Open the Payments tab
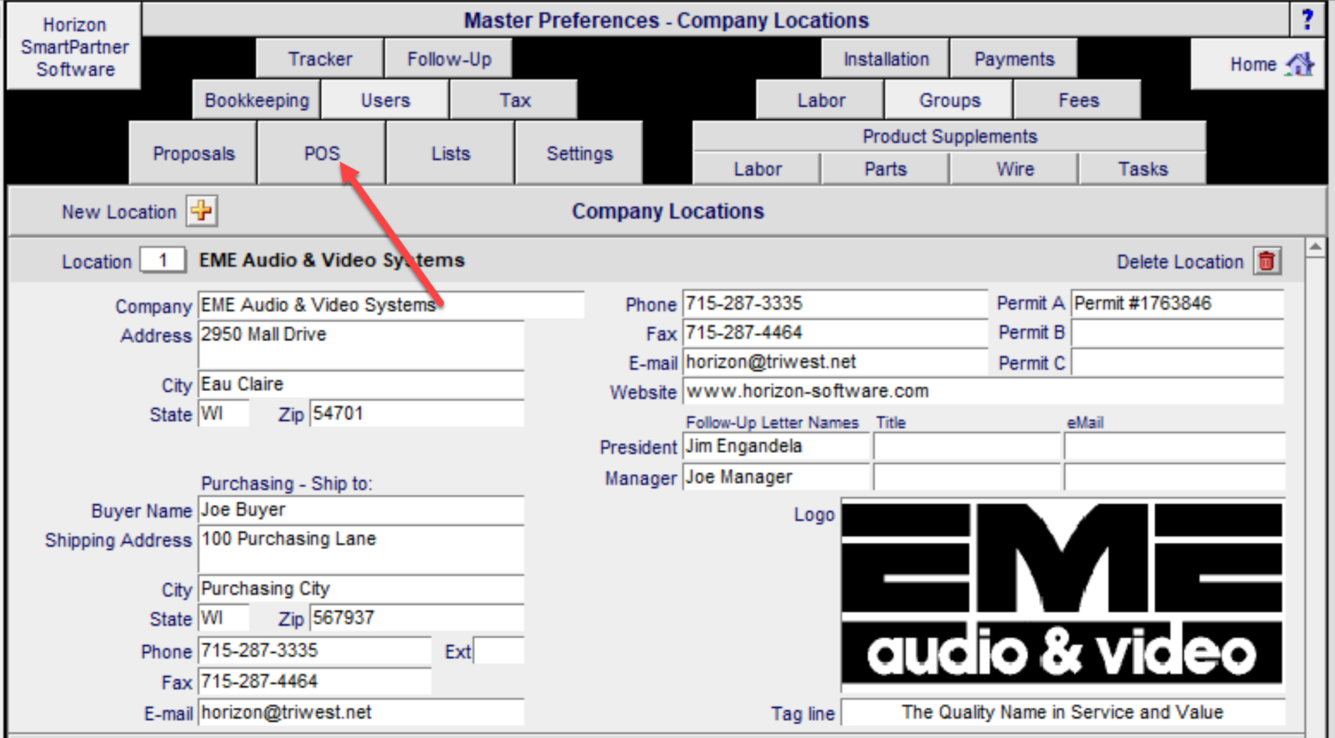Image resolution: width=1335 pixels, height=738 pixels. tap(1014, 59)
